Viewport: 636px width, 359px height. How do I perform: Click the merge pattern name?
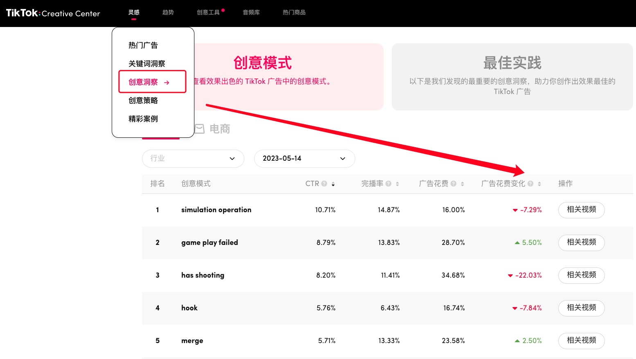tap(192, 341)
